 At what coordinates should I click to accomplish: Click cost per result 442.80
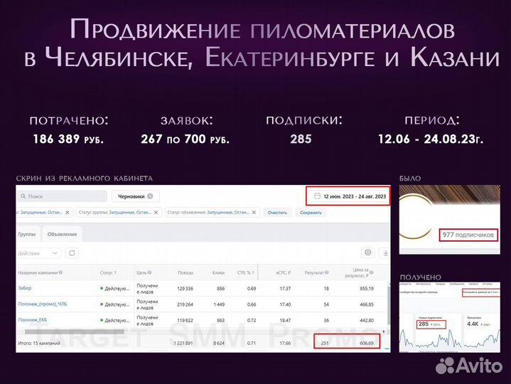click(x=367, y=321)
